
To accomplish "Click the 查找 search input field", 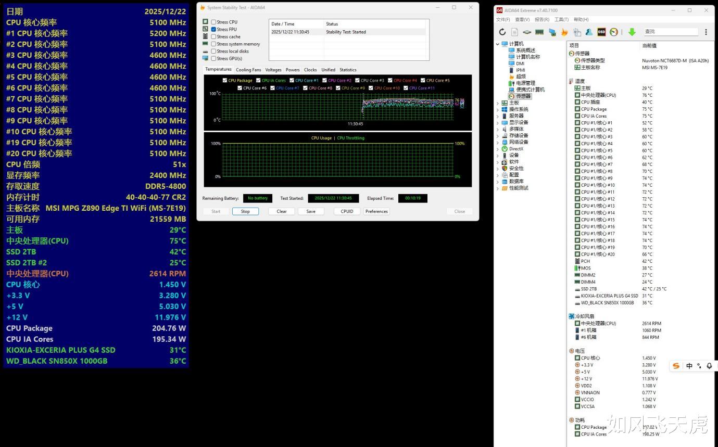I will (670, 32).
